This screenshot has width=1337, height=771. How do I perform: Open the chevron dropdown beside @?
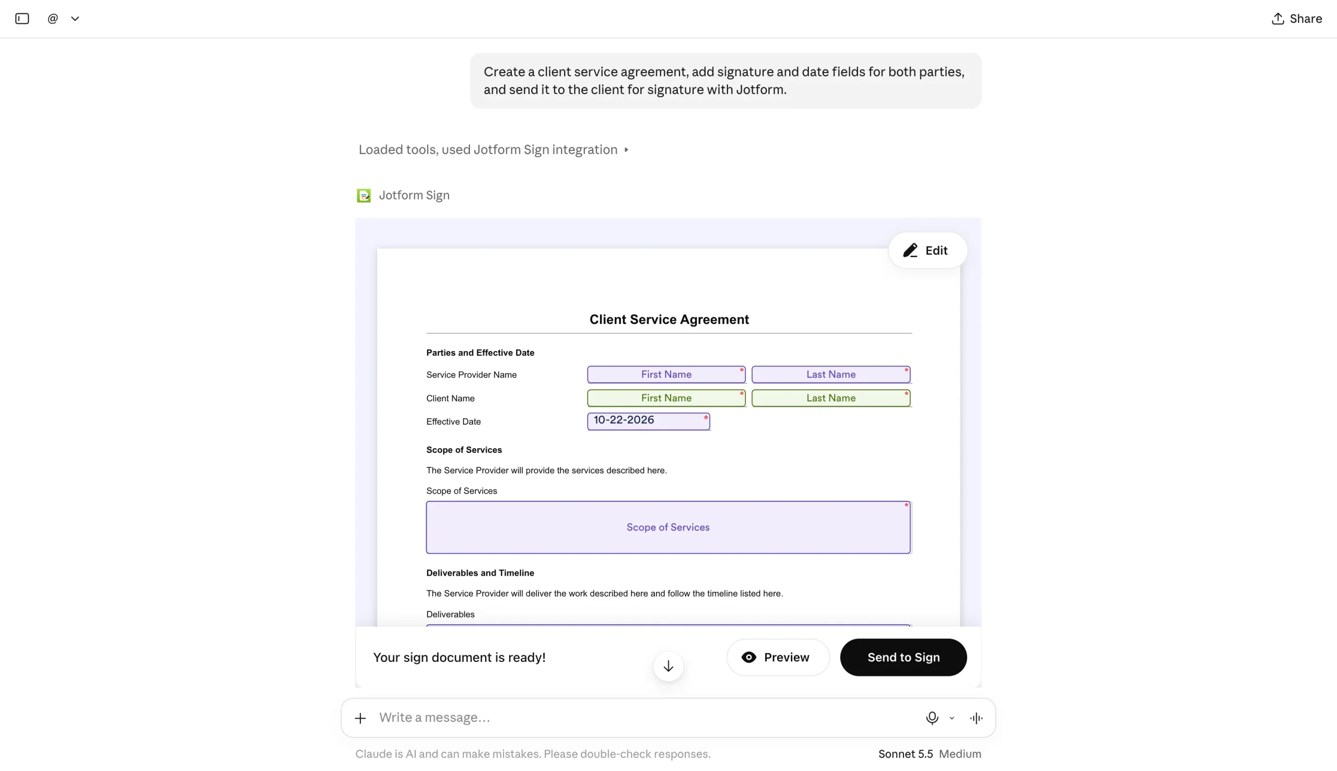coord(75,18)
